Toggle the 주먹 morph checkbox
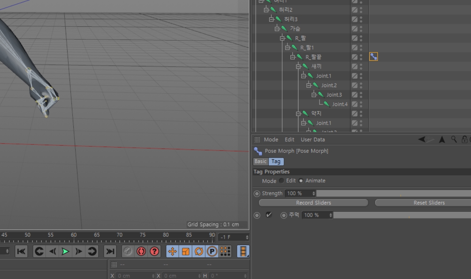The image size is (471, 279). click(269, 215)
